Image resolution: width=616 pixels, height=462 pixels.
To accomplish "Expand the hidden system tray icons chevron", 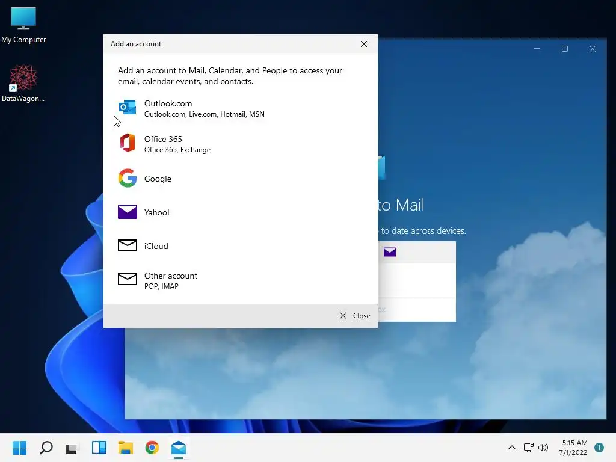I will (x=511, y=448).
